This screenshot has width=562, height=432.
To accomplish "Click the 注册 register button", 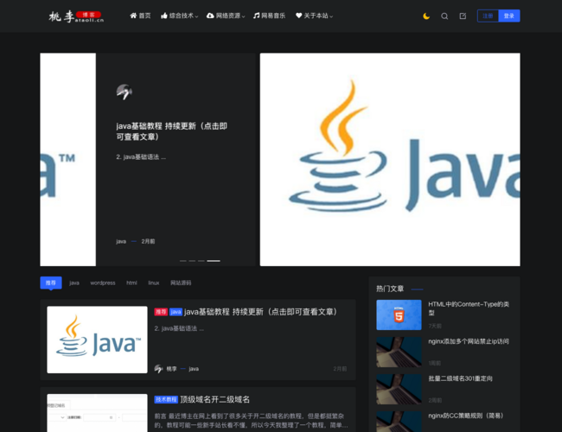I will (x=488, y=16).
